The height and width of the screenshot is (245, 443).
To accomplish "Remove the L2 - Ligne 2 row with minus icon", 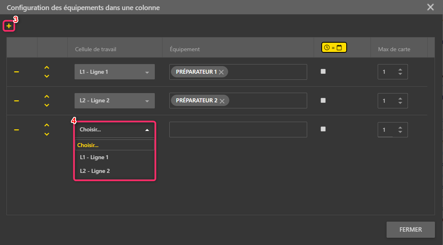I will 17,101.
